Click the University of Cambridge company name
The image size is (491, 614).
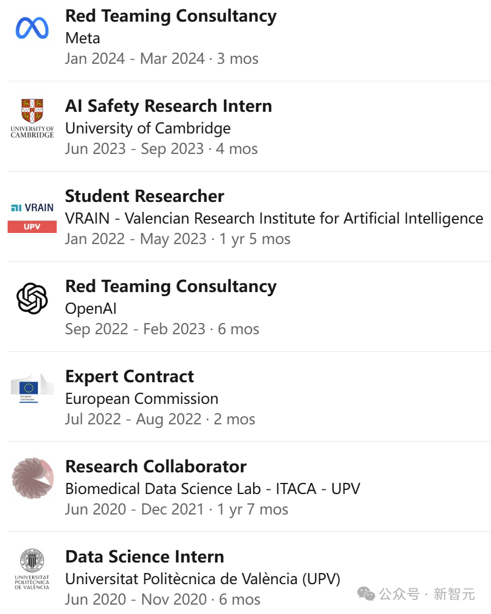pos(148,128)
